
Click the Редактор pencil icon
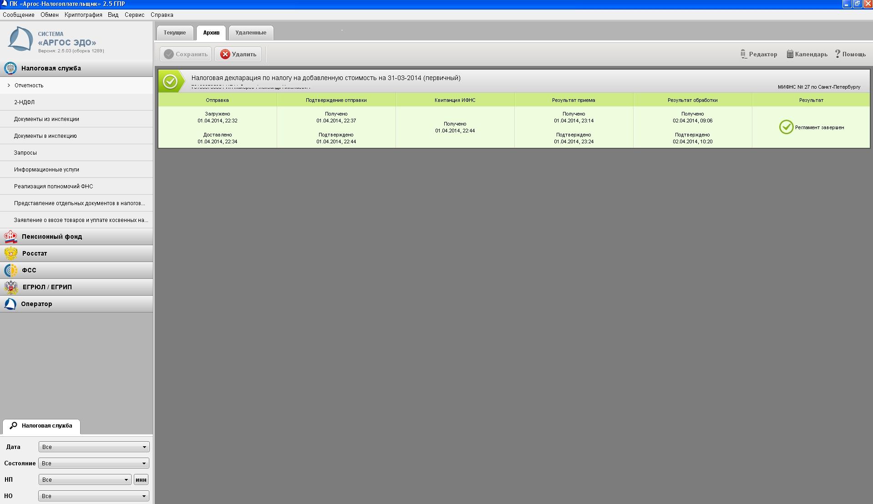(743, 54)
